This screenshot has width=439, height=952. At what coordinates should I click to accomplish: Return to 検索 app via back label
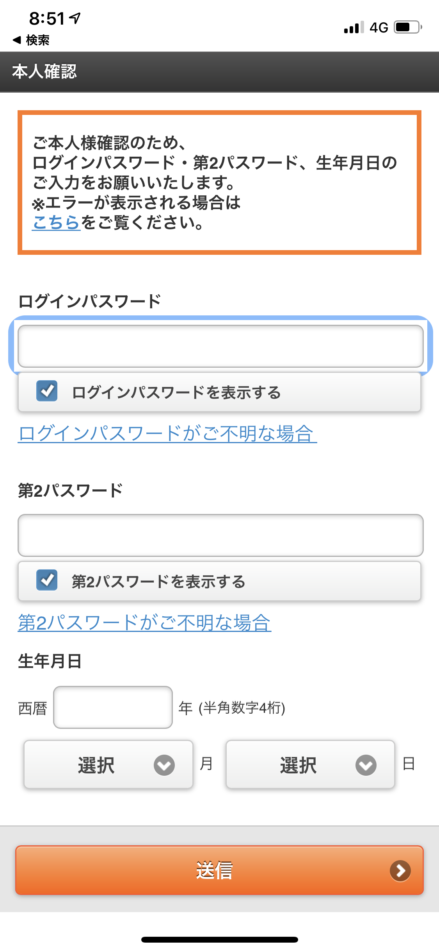(37, 40)
